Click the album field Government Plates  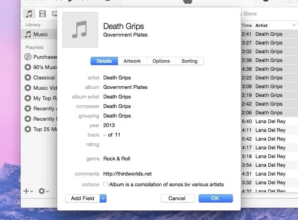(126, 87)
